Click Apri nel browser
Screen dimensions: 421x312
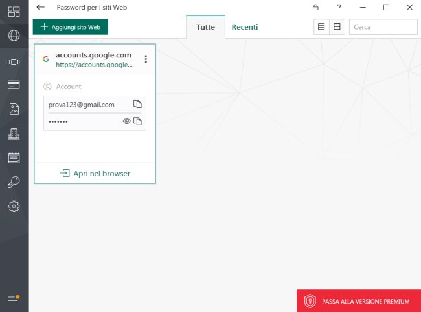(95, 174)
